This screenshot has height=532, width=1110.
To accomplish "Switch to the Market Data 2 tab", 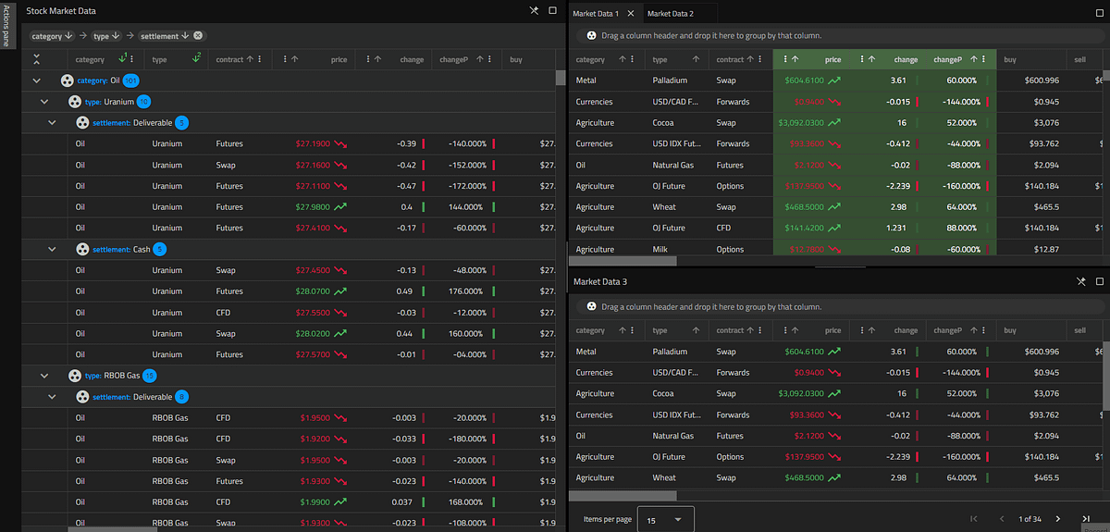I will click(671, 13).
